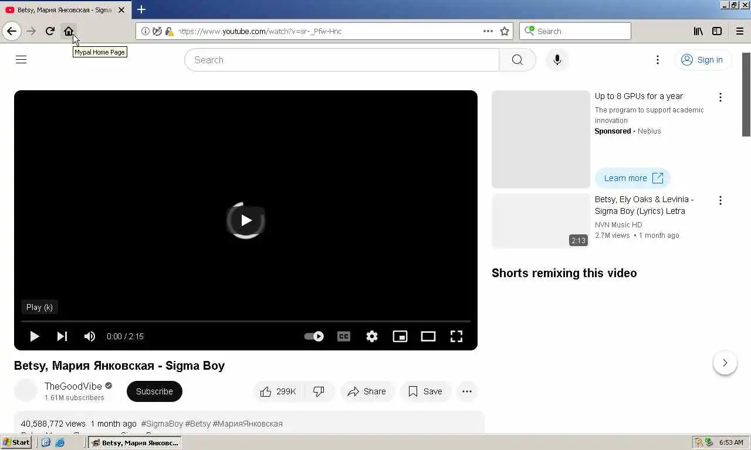The width and height of the screenshot is (751, 450).
Task: Go back with the browser back arrow
Action: (12, 31)
